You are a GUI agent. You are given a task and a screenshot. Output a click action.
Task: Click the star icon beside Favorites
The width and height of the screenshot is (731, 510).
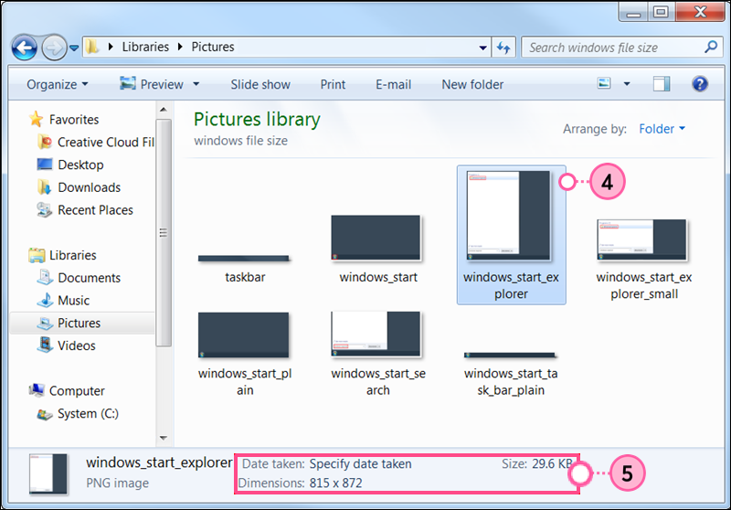(x=36, y=120)
